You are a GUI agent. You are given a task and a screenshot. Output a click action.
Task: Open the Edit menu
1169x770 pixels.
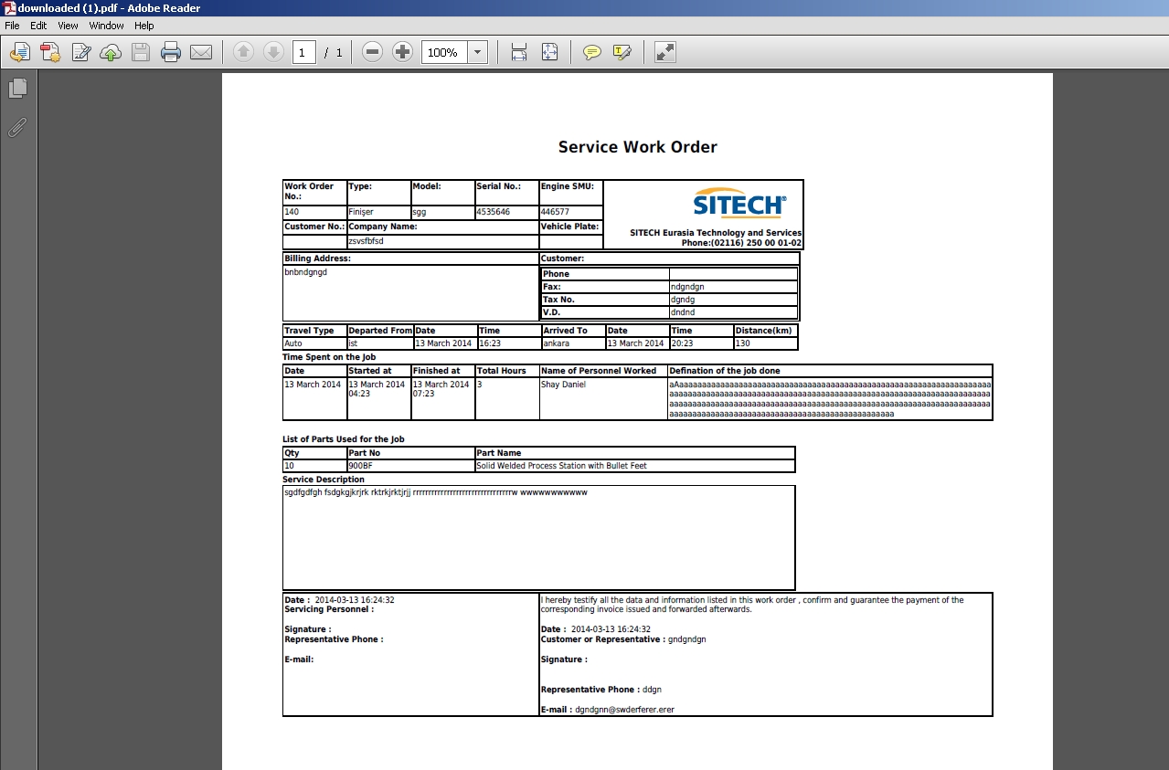click(x=38, y=26)
